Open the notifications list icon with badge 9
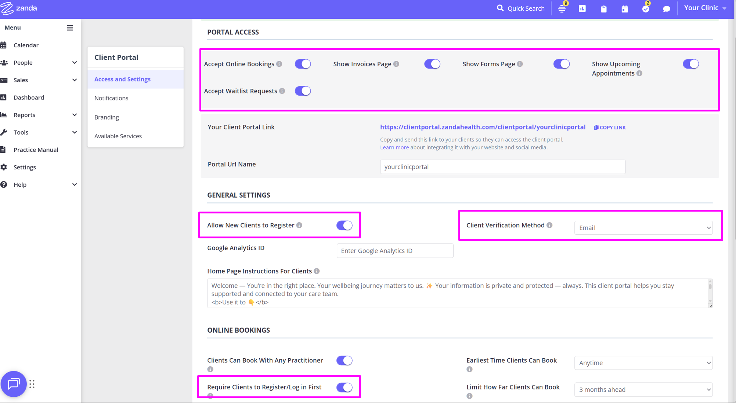 (x=562, y=9)
